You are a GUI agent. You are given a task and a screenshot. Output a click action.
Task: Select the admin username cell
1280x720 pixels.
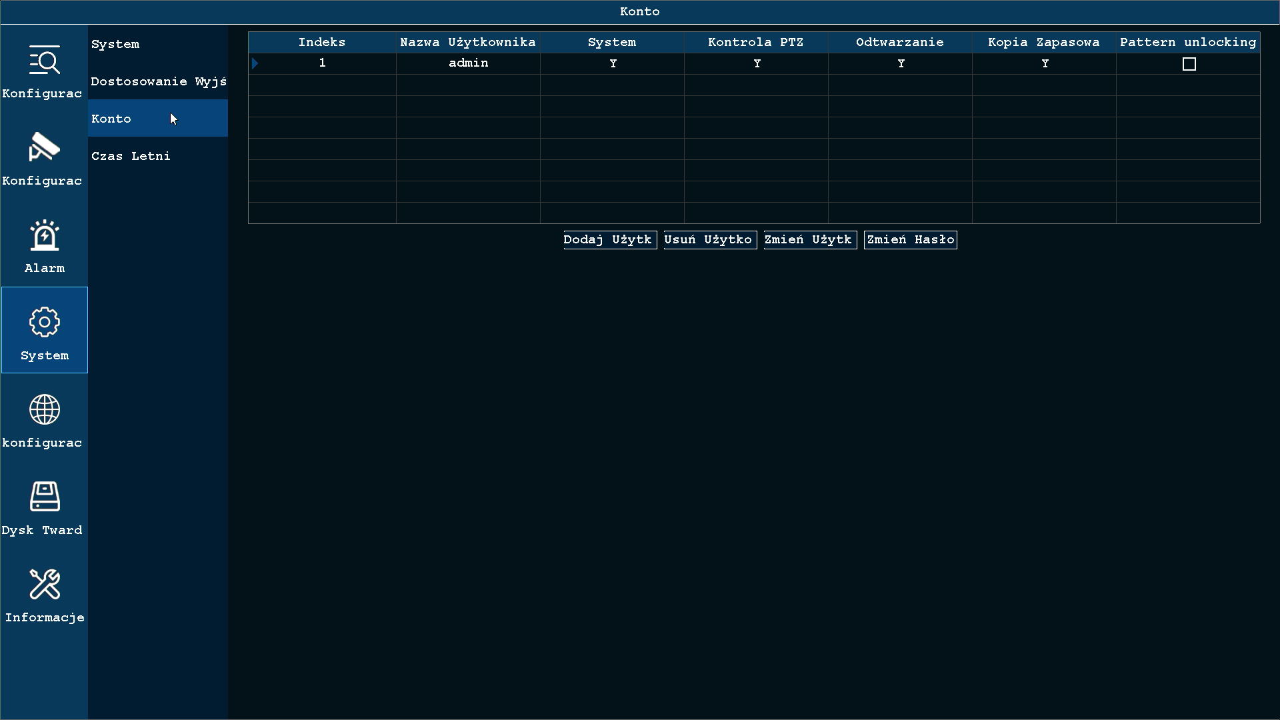click(x=468, y=63)
